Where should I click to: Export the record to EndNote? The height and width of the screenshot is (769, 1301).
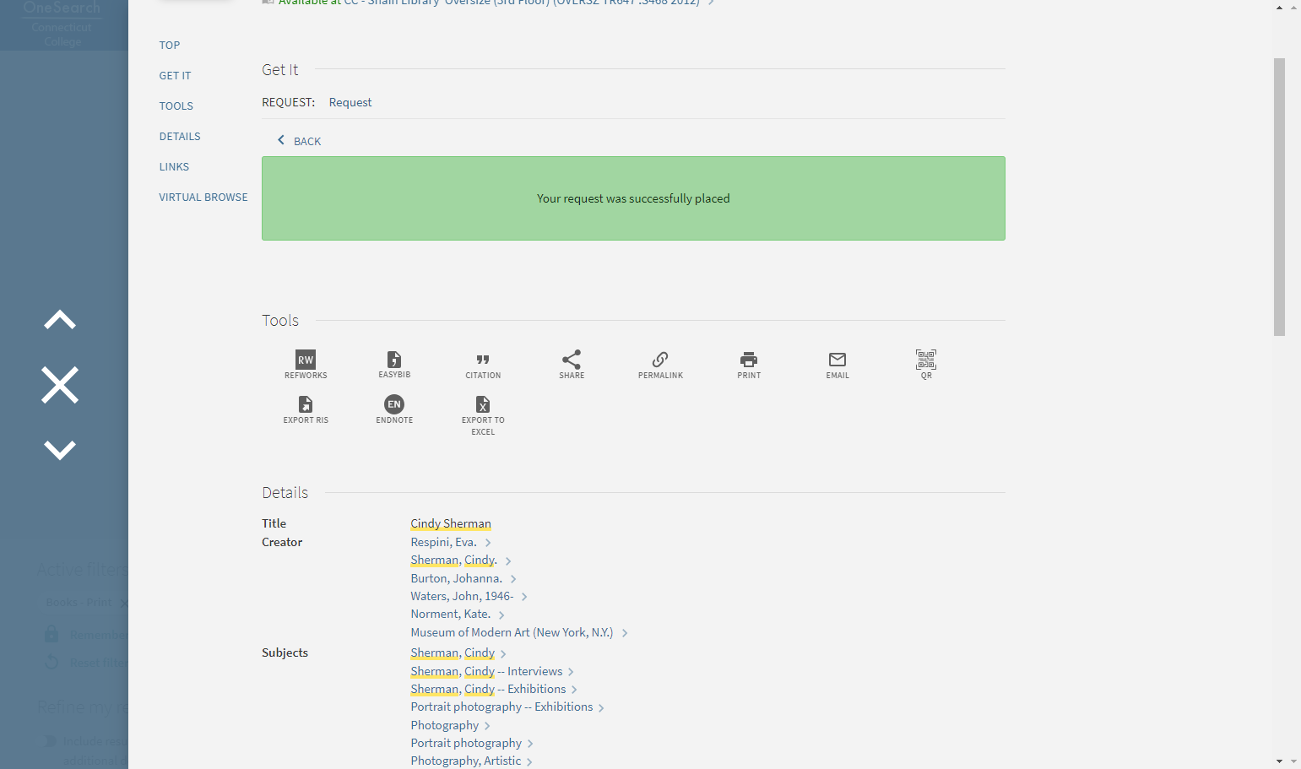point(394,409)
